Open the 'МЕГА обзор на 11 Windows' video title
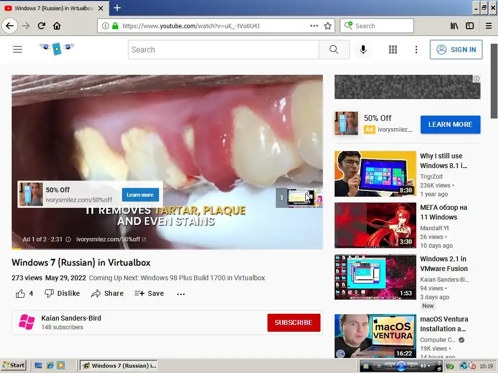The height and width of the screenshot is (373, 498). (444, 212)
